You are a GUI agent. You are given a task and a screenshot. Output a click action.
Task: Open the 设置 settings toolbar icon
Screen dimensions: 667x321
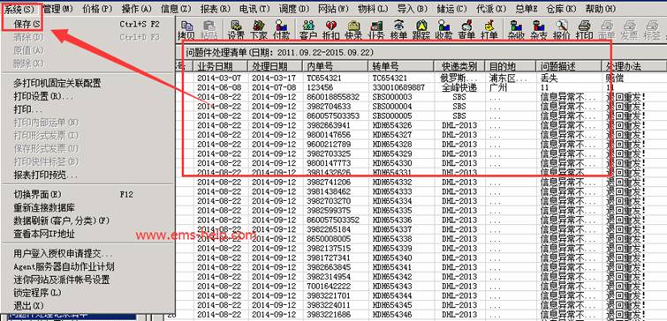(235, 30)
